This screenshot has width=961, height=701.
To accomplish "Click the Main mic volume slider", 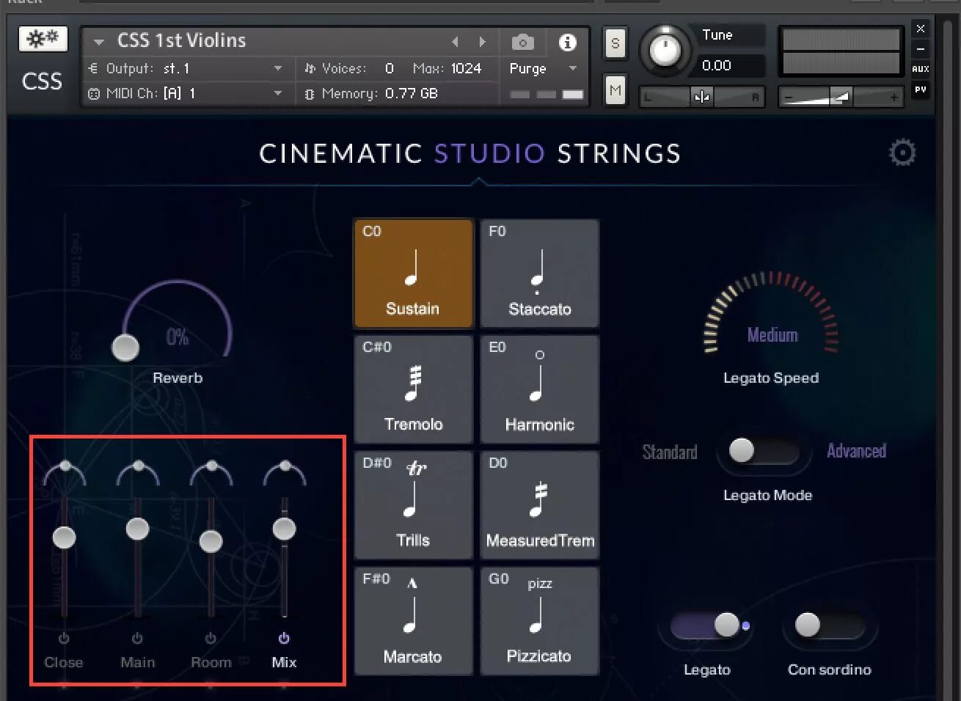I will point(137,529).
